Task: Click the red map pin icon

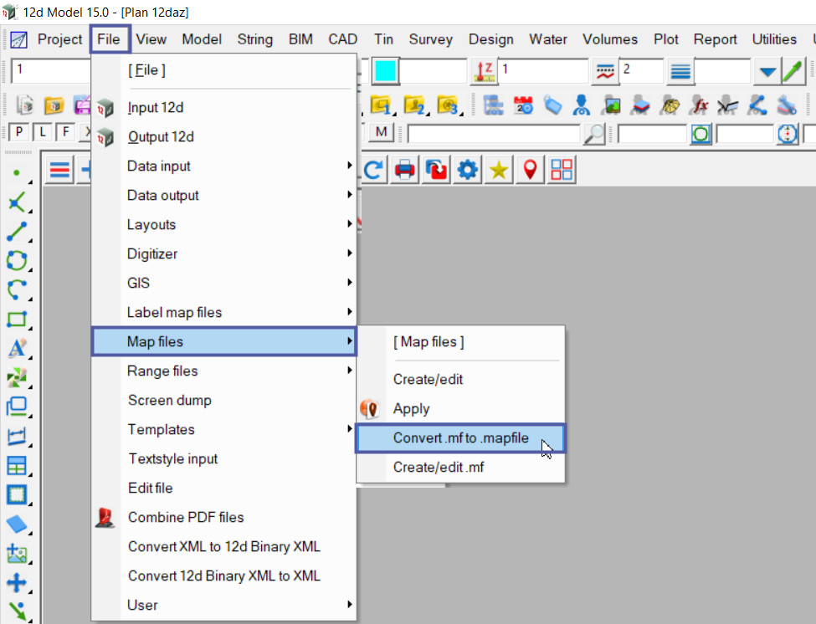Action: [x=530, y=170]
